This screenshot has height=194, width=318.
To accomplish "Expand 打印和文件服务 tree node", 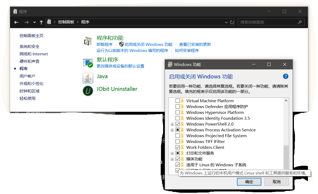I will [x=172, y=154].
